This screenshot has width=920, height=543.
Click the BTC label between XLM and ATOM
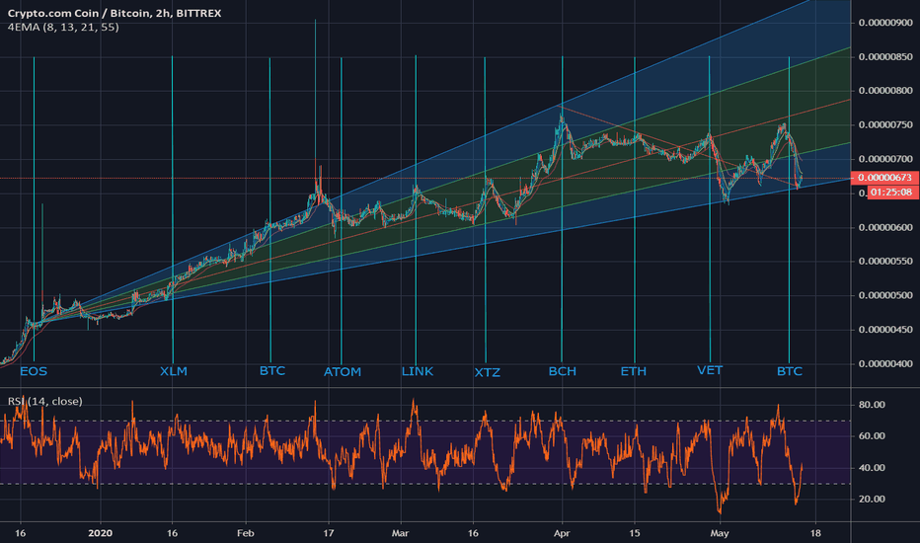click(272, 371)
